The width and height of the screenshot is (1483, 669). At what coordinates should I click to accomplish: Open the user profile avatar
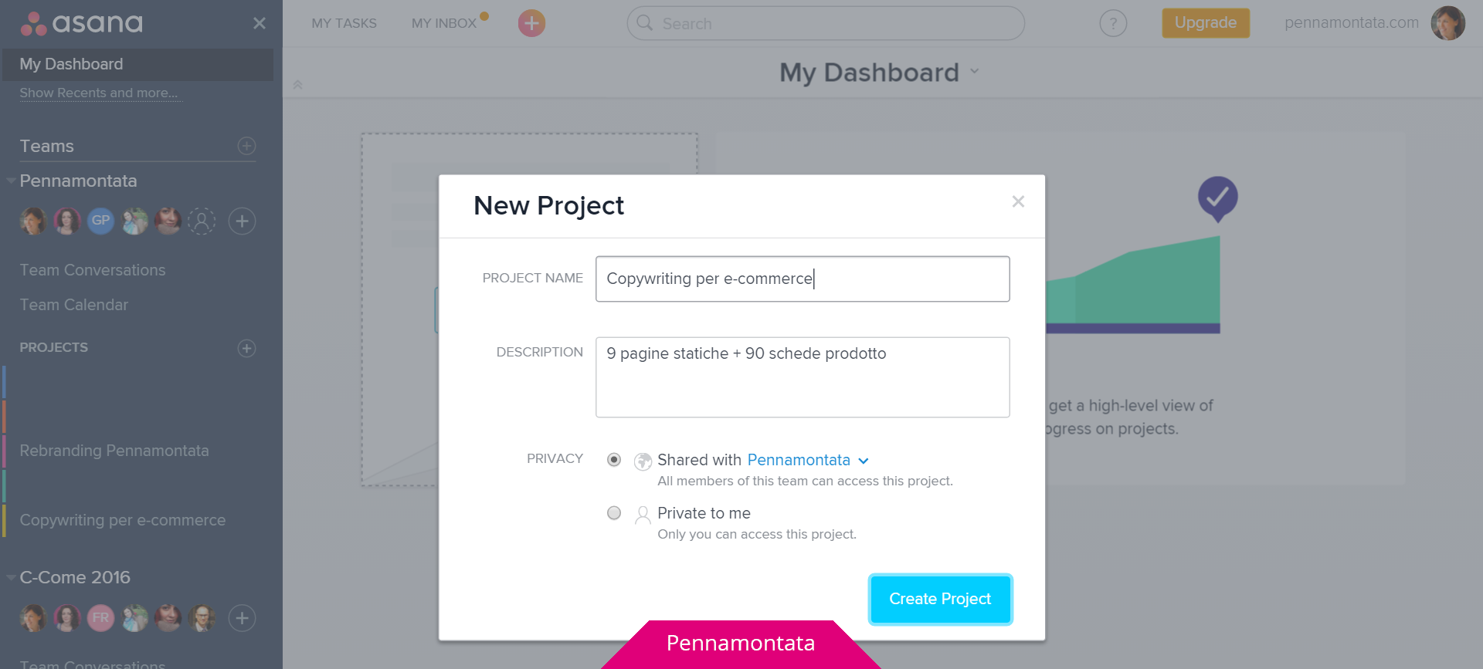[1447, 23]
